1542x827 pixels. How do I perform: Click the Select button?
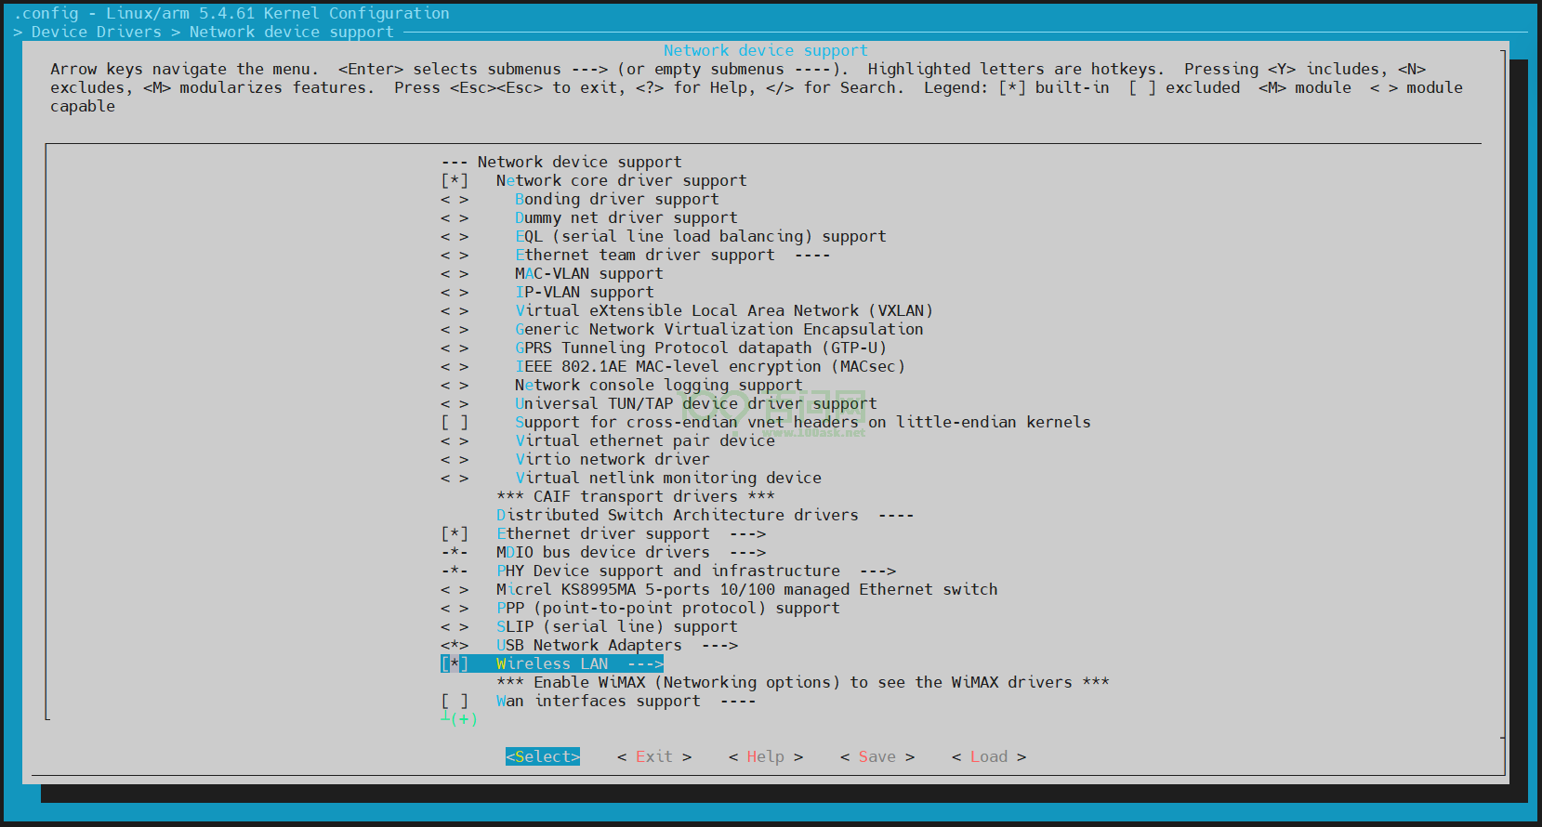(543, 757)
